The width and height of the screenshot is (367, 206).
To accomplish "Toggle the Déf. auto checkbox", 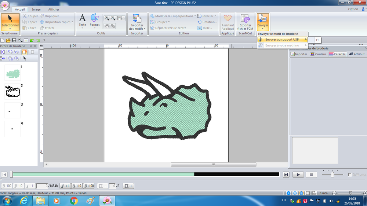I will pyautogui.click(x=350, y=175).
